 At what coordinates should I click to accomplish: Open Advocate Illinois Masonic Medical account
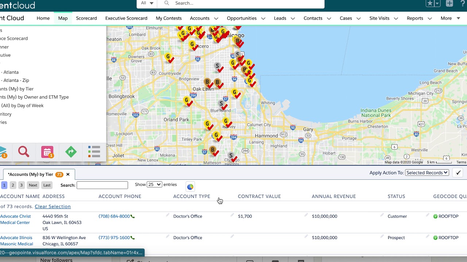(x=16, y=241)
